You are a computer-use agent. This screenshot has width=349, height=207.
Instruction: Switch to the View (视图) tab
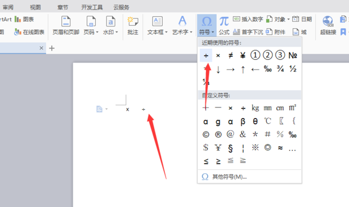click(35, 7)
